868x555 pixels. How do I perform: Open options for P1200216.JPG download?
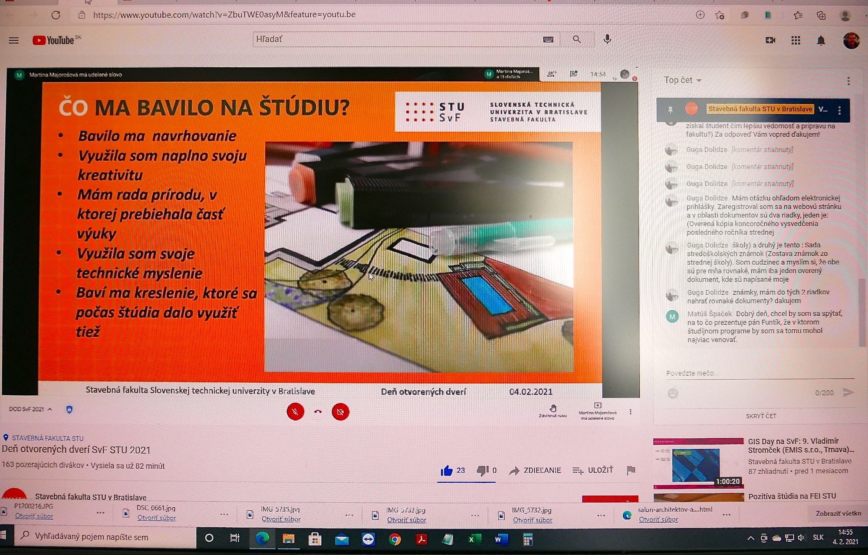coord(101,512)
